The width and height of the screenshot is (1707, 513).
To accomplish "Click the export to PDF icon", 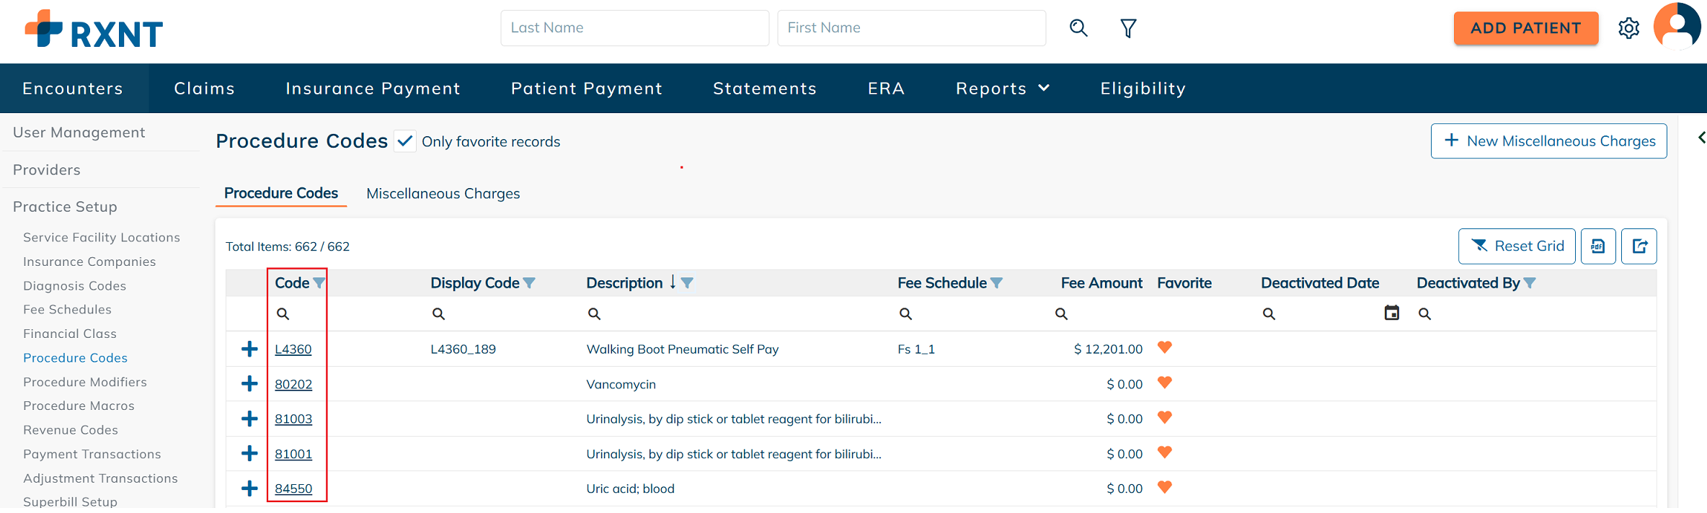I will pyautogui.click(x=1598, y=246).
